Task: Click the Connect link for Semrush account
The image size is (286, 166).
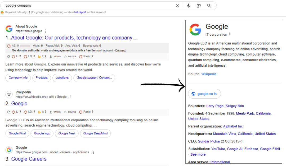Action: pos(120,50)
